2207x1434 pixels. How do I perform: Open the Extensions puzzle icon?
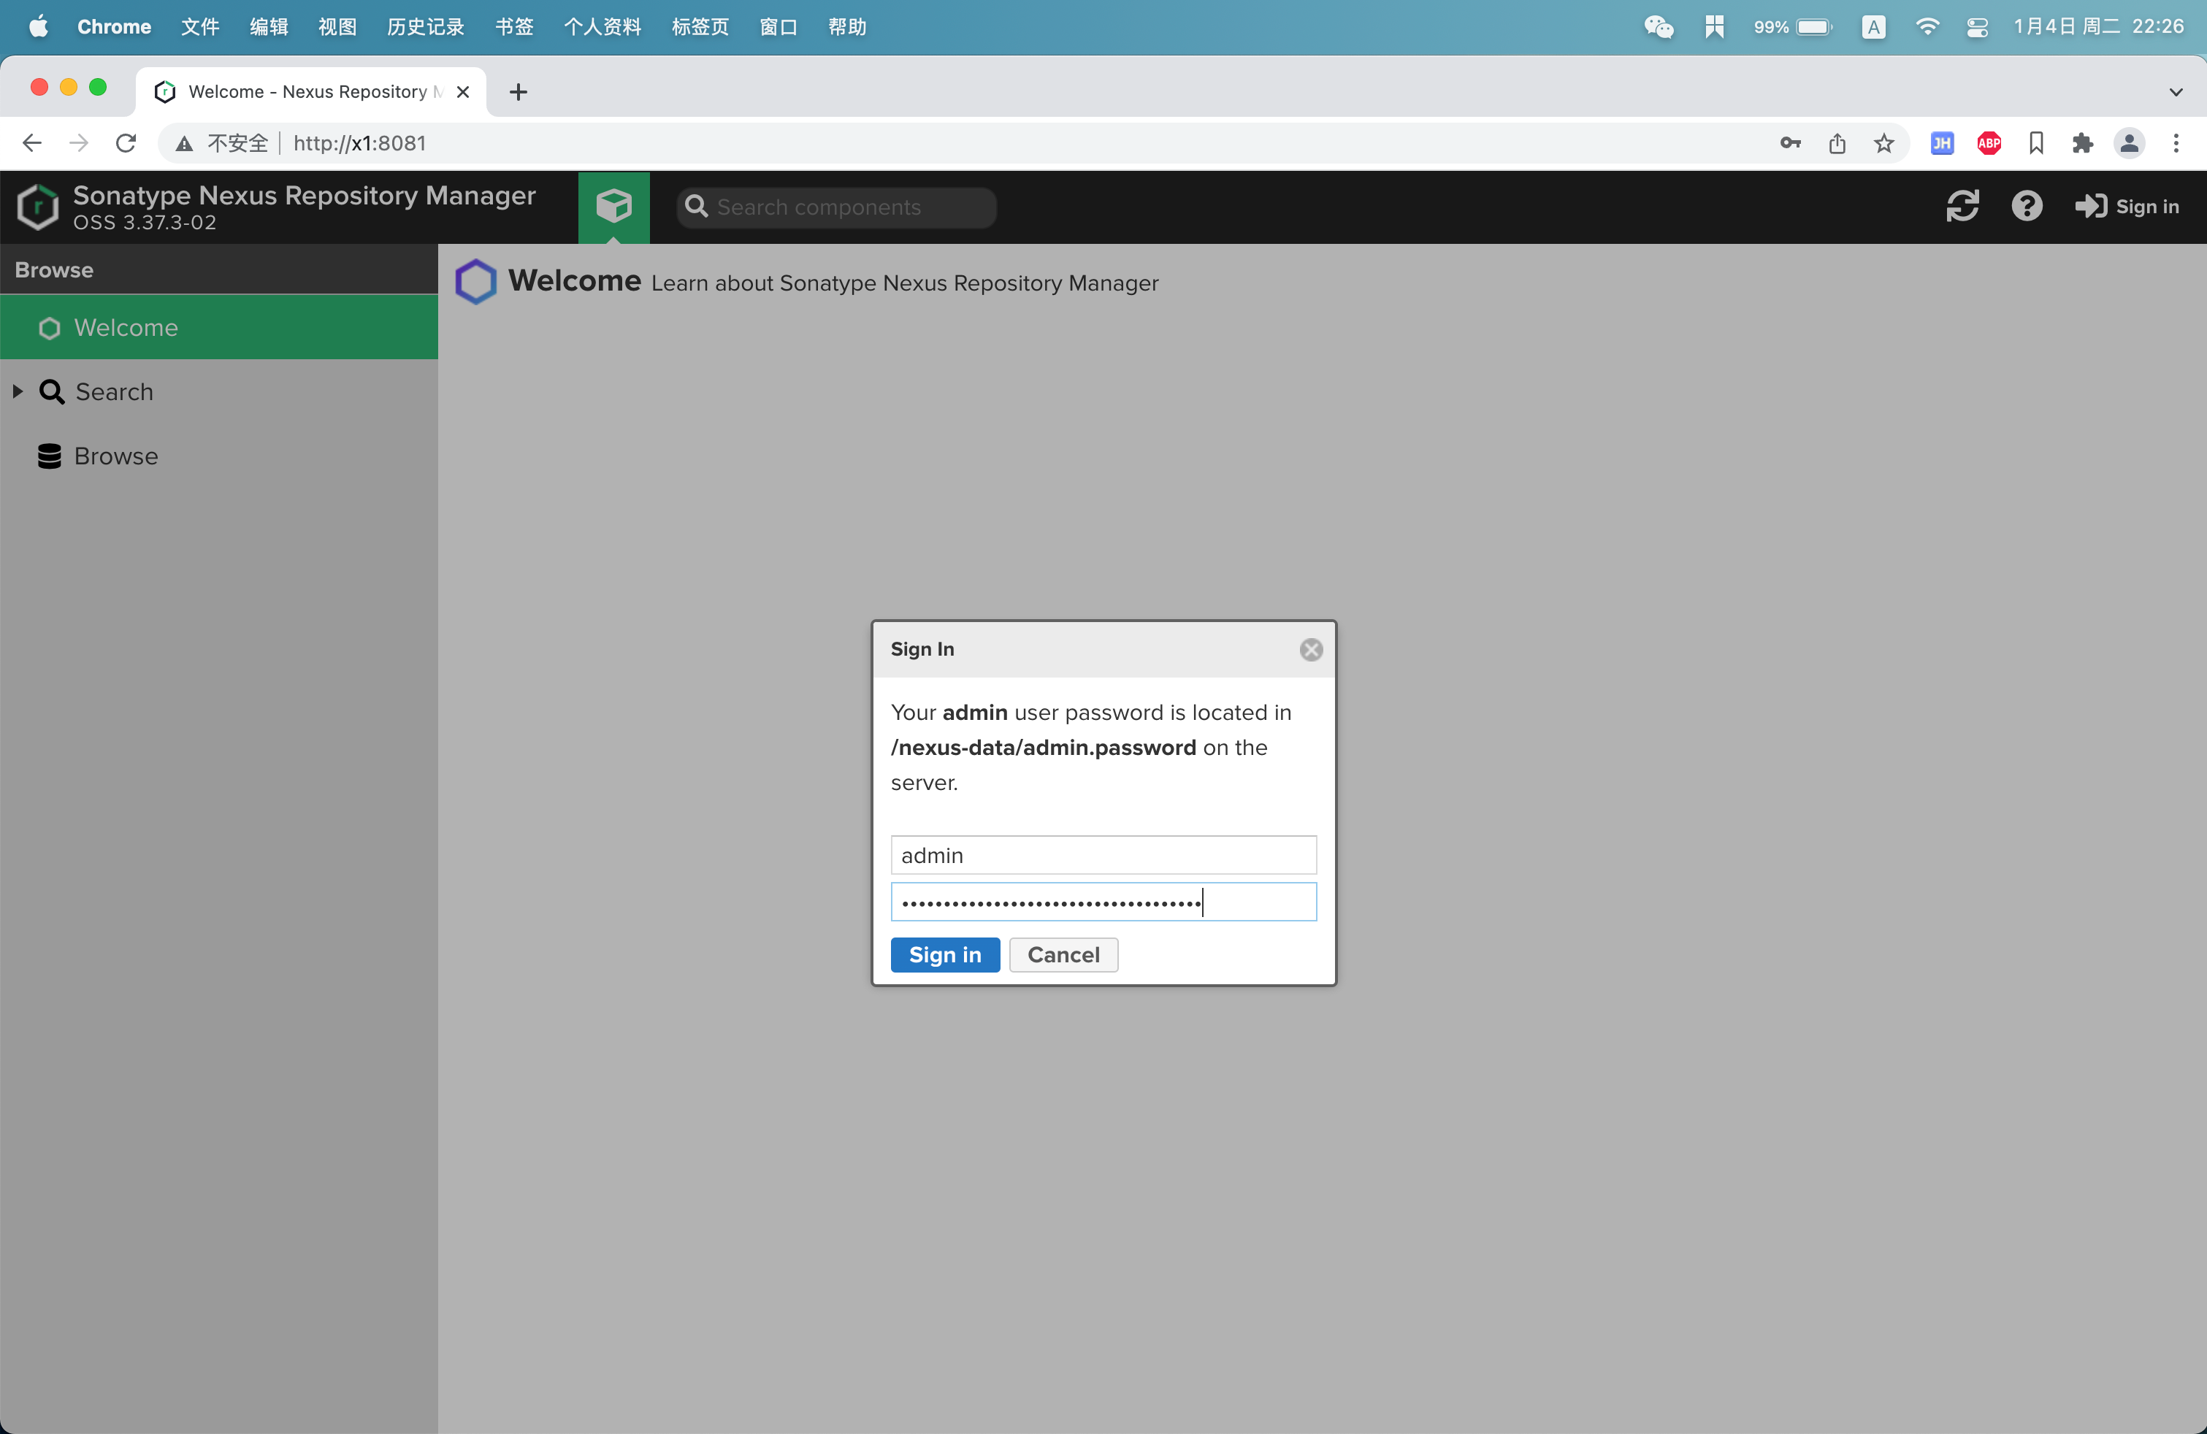2083,143
